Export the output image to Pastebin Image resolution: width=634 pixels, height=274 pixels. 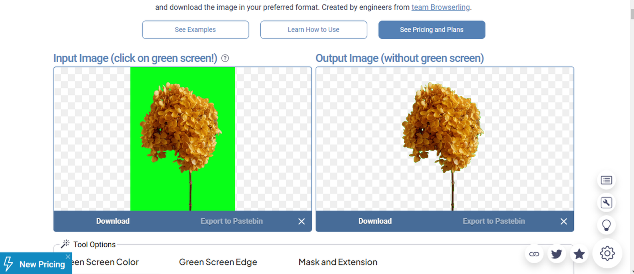coord(494,221)
